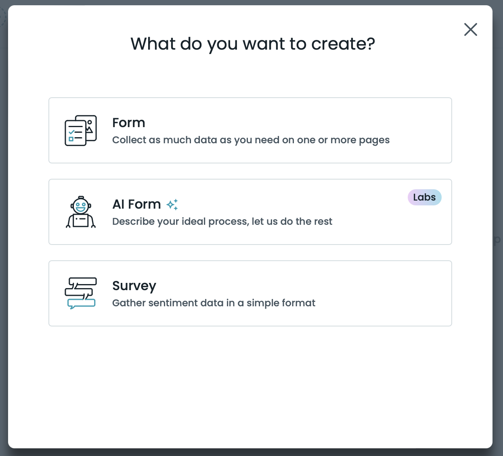
Task: Click the robot's smiling face in the AI Form icon
Action: point(81,207)
